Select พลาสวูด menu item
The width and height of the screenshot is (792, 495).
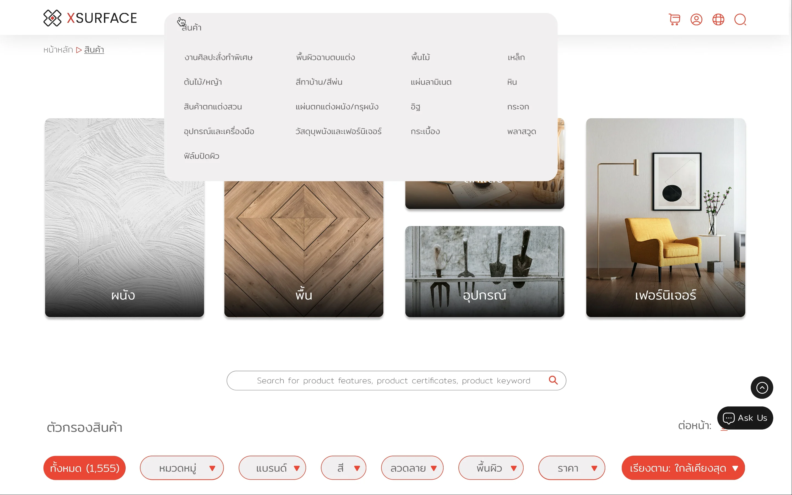[x=521, y=131]
